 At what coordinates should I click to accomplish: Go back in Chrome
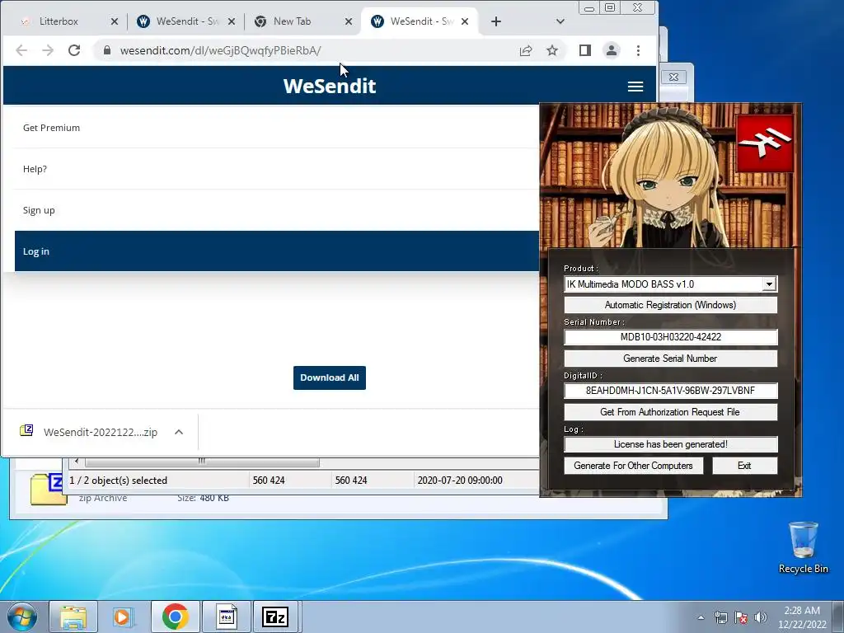pos(21,50)
